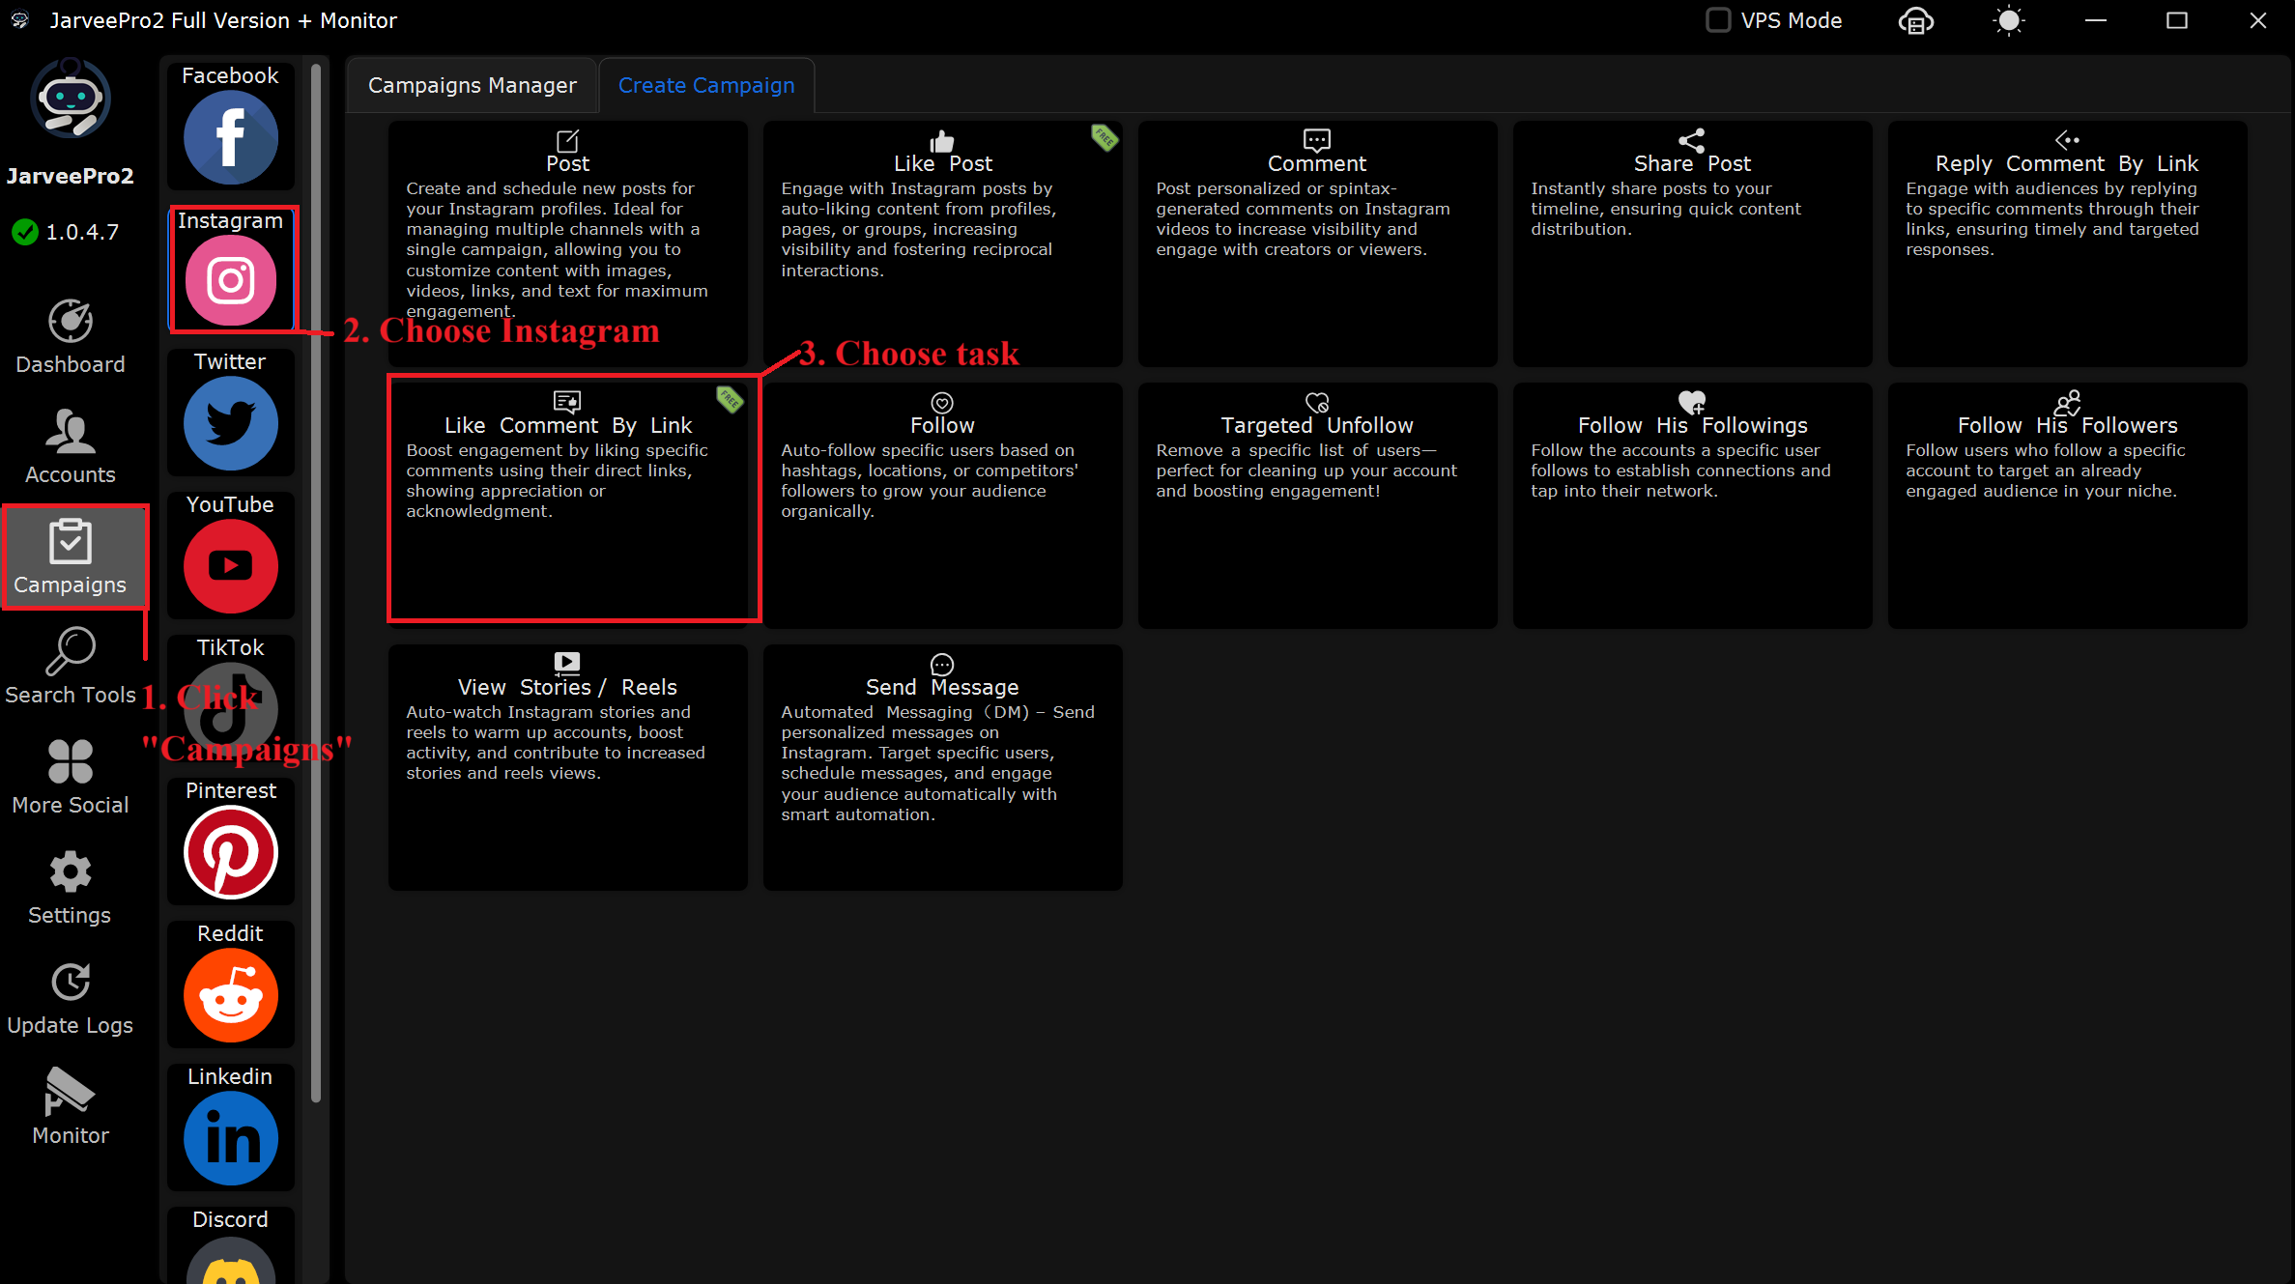This screenshot has width=2295, height=1284.
Task: Select the Reply Comment By Link card
Action: (2068, 243)
